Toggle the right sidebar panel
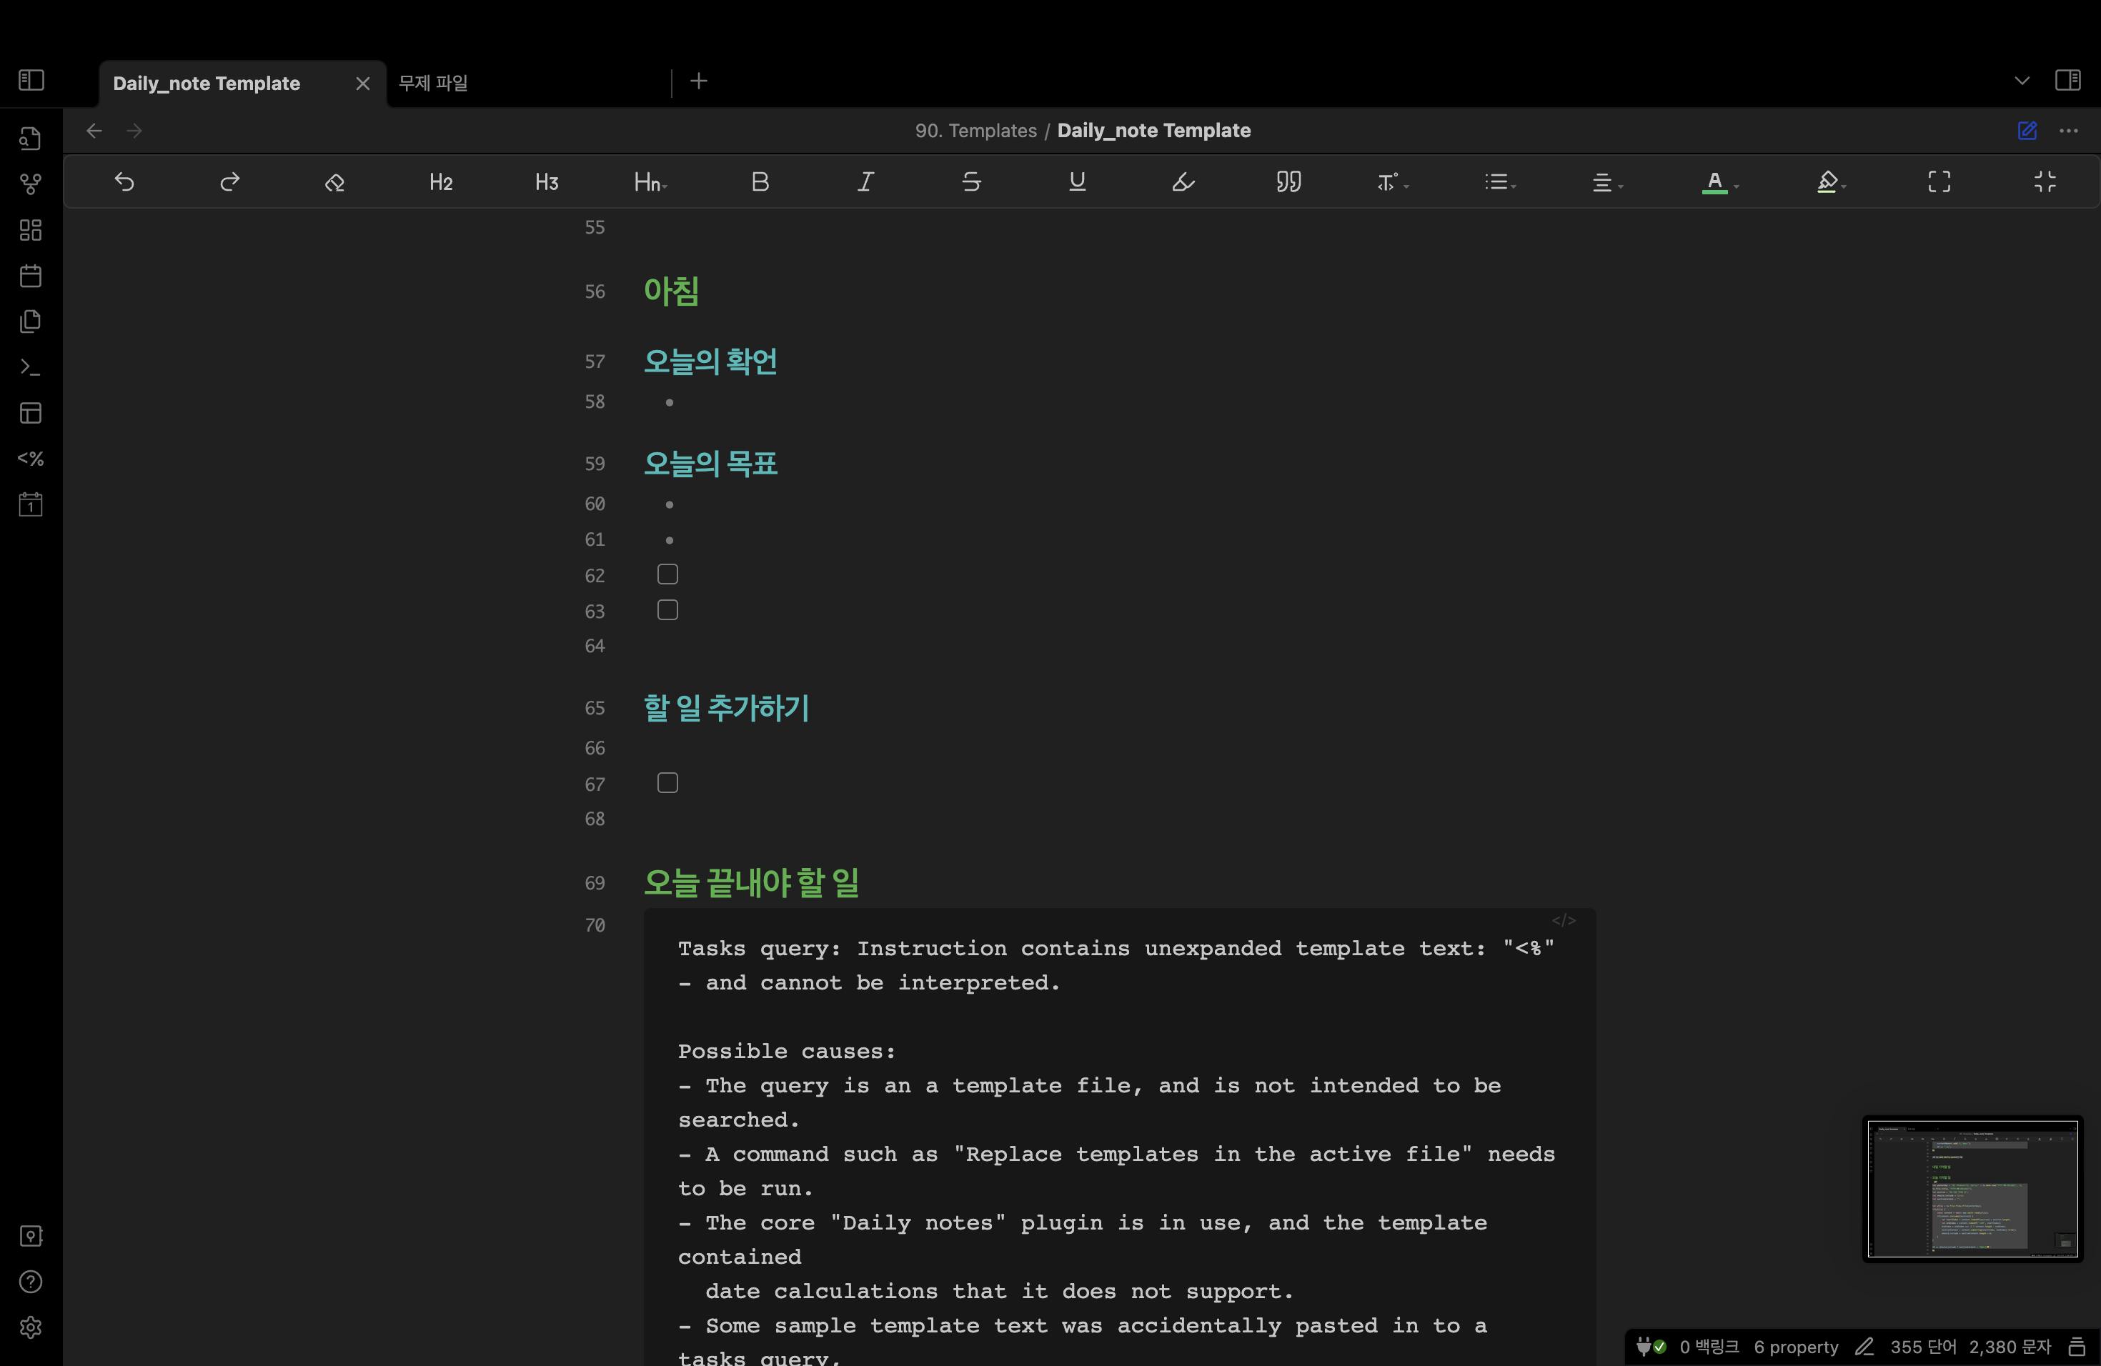The height and width of the screenshot is (1366, 2101). tap(2067, 80)
